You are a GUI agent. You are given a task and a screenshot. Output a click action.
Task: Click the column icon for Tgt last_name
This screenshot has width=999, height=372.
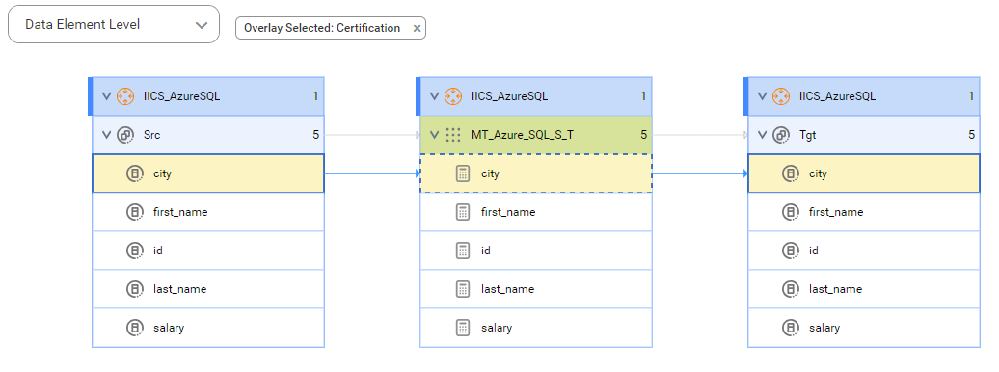click(x=791, y=289)
